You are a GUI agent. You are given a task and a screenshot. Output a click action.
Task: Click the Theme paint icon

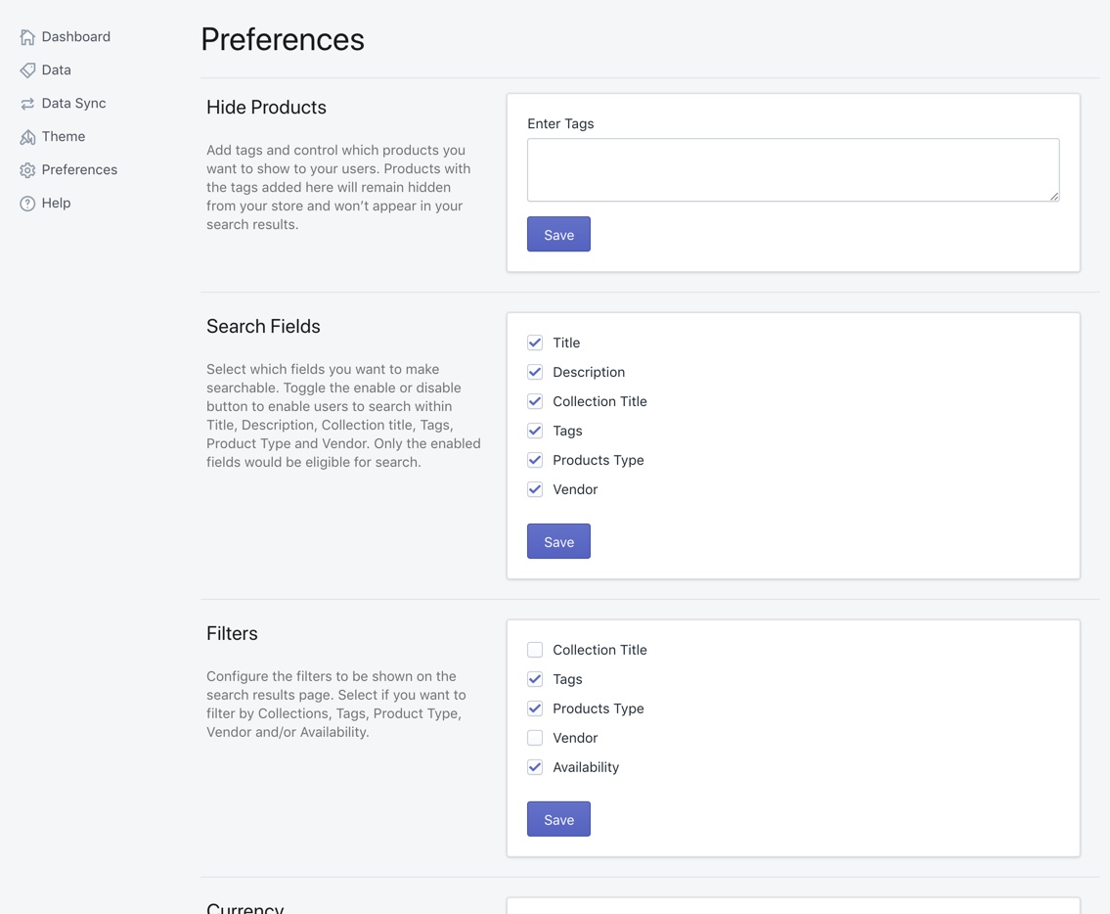[27, 137]
